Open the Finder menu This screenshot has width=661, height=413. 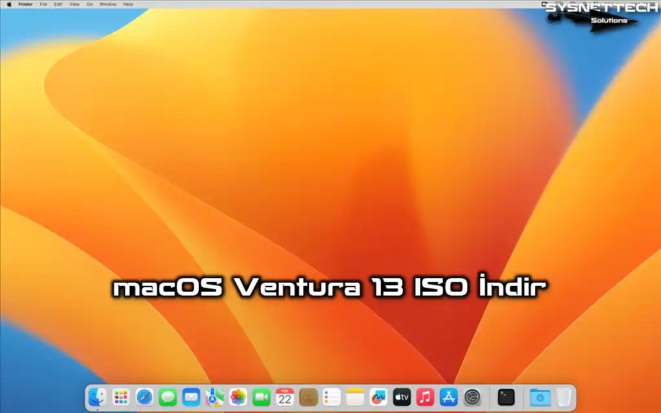25,5
